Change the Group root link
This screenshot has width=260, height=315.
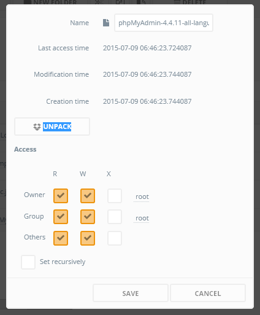pyautogui.click(x=142, y=219)
